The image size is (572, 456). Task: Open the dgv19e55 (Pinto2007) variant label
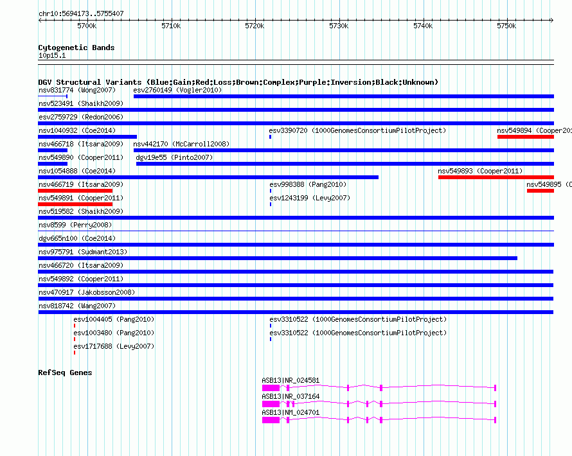click(174, 157)
